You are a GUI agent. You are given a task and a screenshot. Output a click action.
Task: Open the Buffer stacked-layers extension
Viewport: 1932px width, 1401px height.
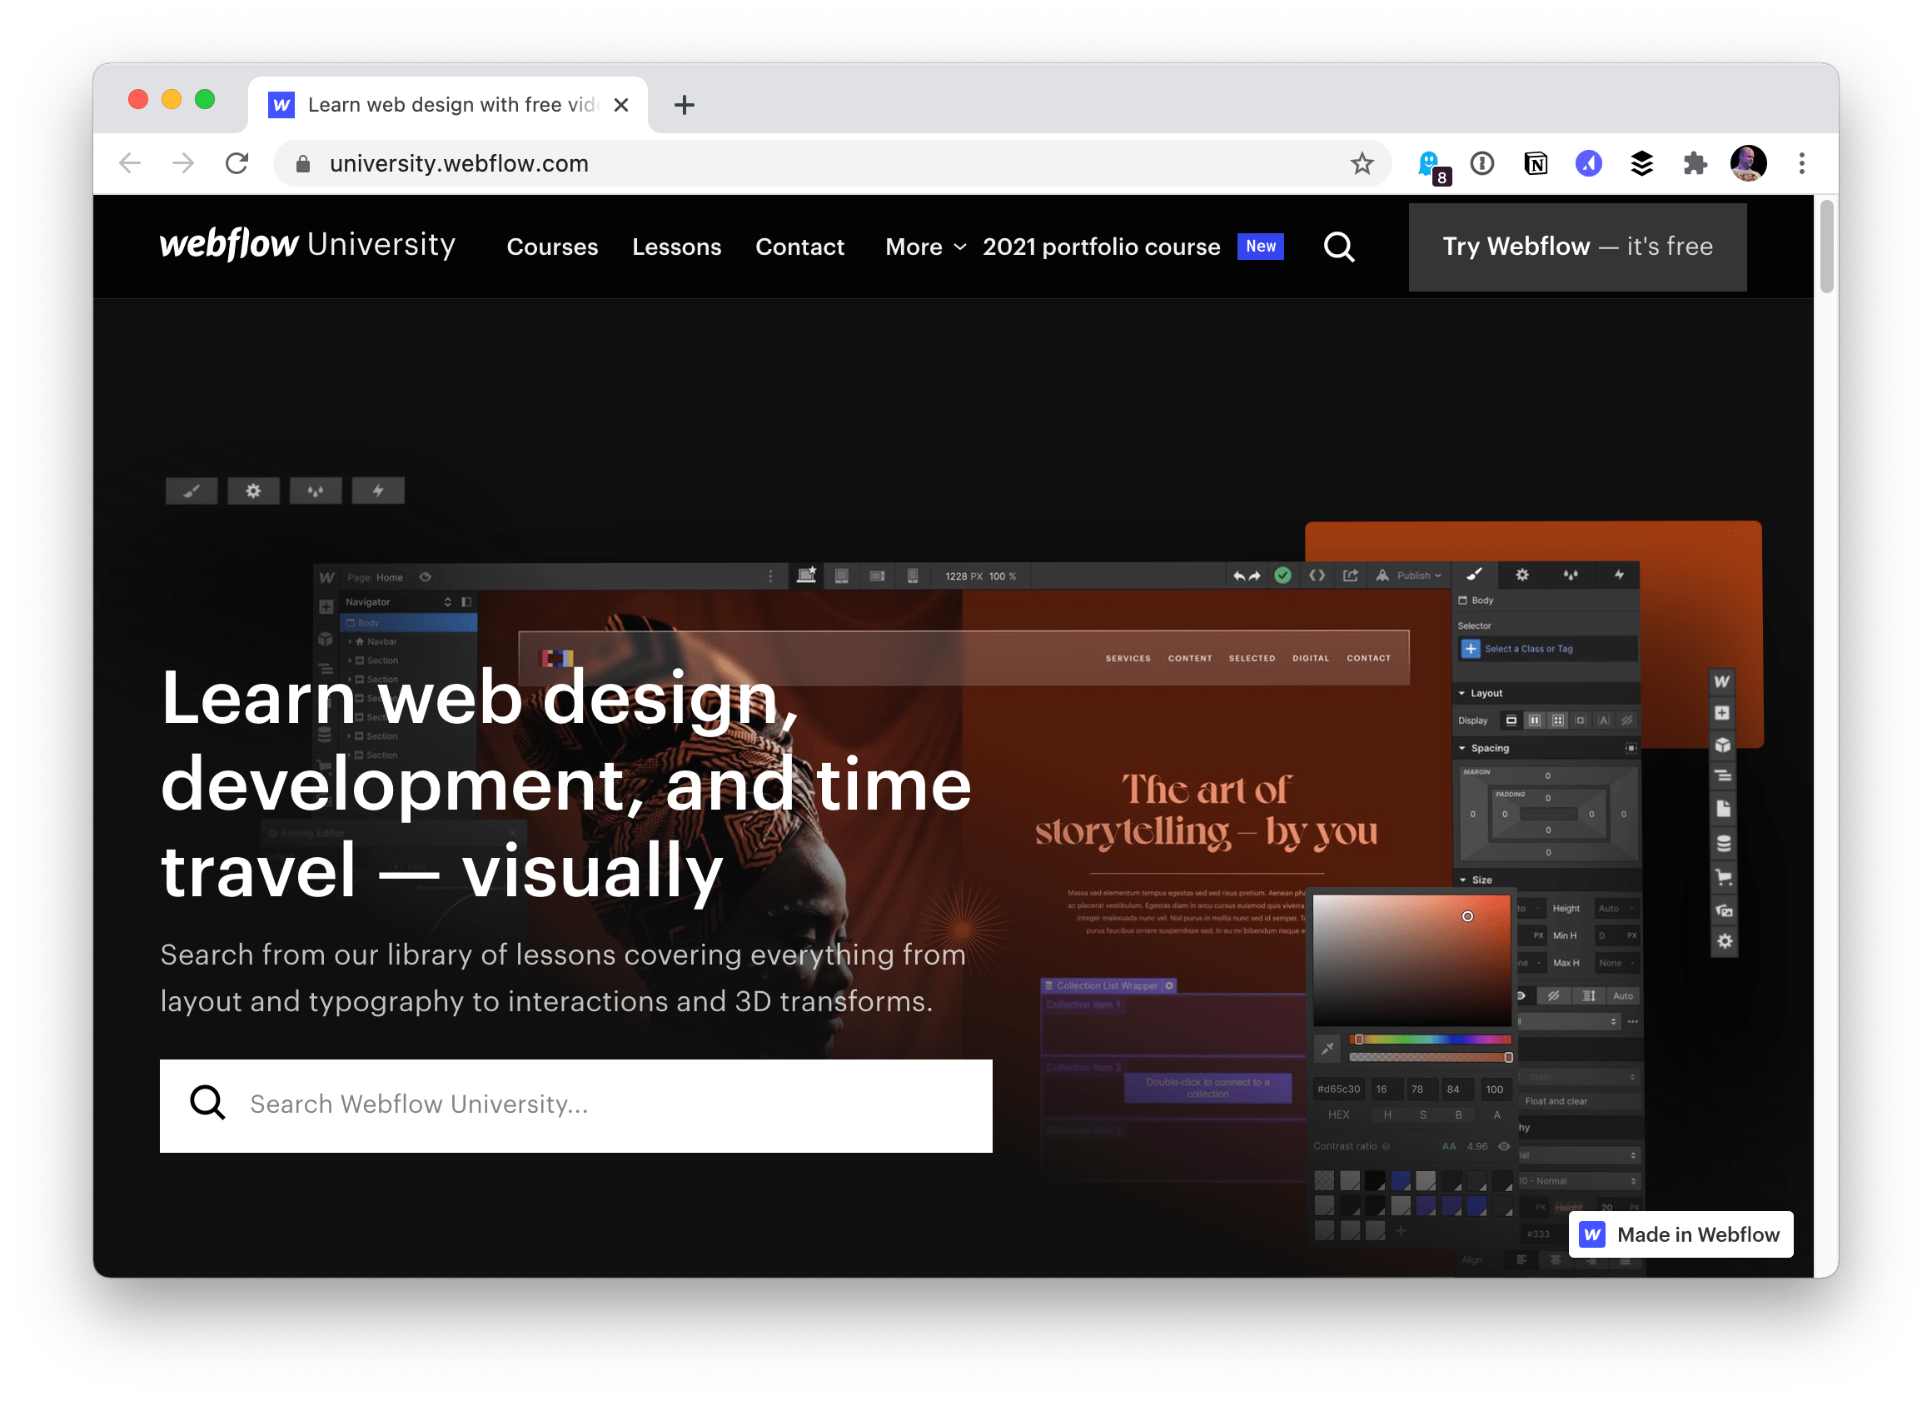[1641, 162]
